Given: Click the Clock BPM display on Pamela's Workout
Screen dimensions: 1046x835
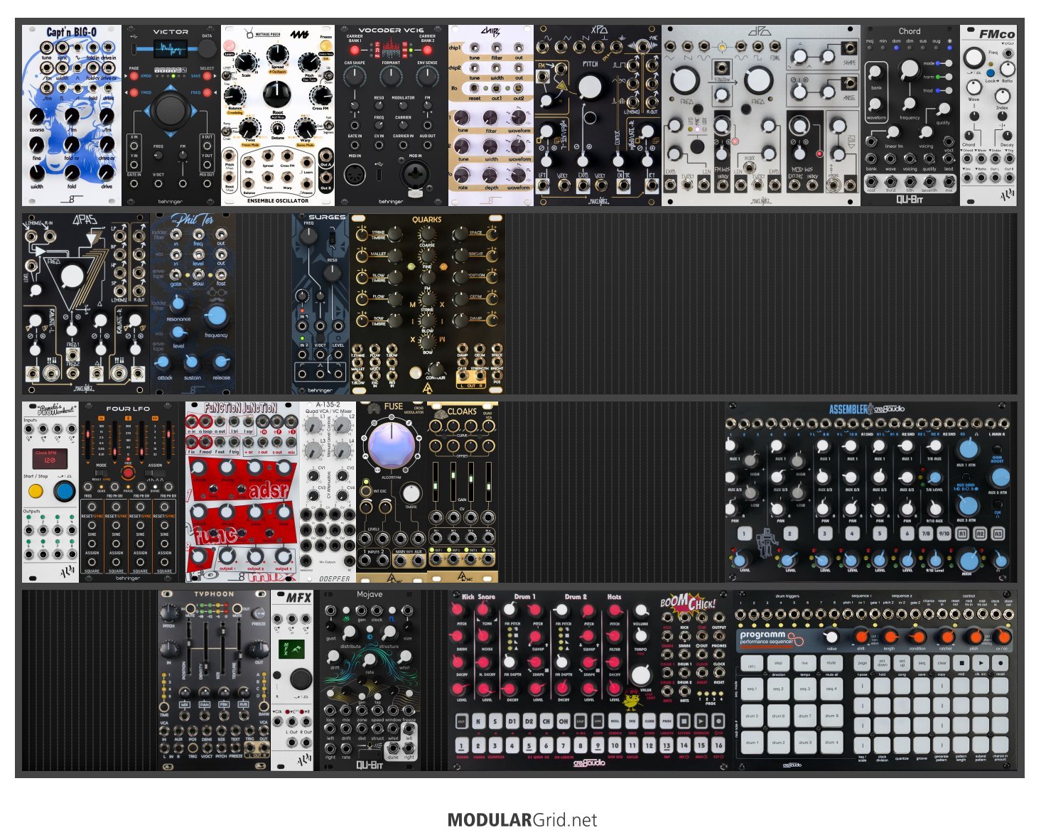Looking at the screenshot, I should (49, 458).
